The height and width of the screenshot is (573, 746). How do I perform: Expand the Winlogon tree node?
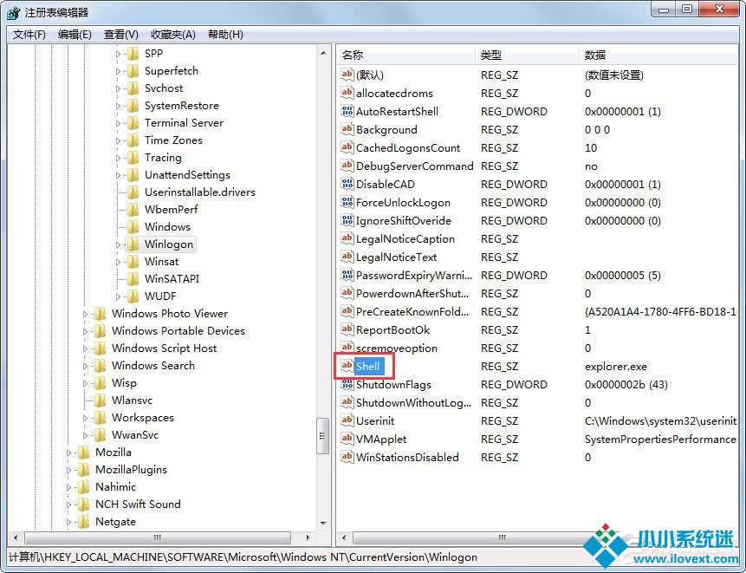(118, 244)
